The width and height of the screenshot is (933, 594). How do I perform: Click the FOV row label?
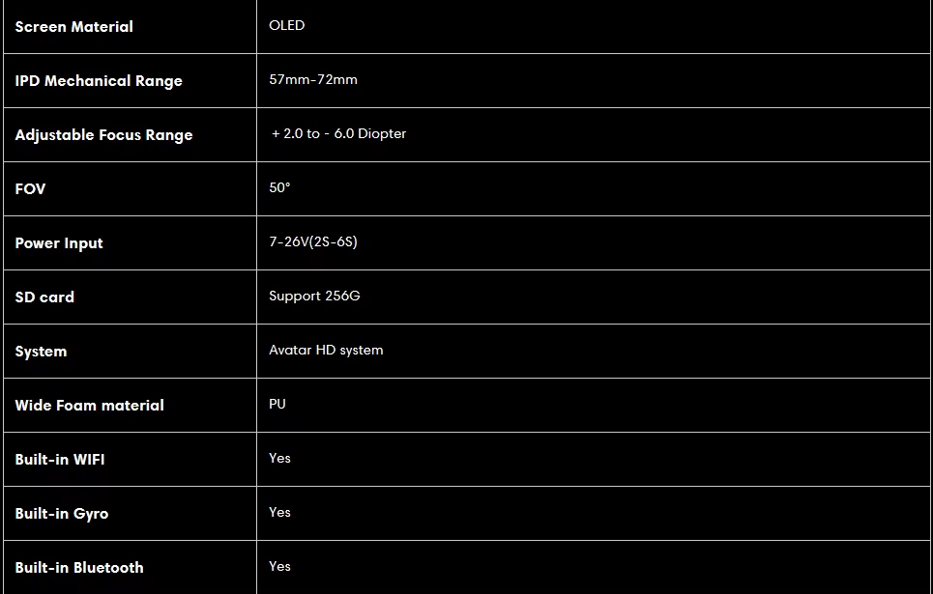tap(30, 189)
